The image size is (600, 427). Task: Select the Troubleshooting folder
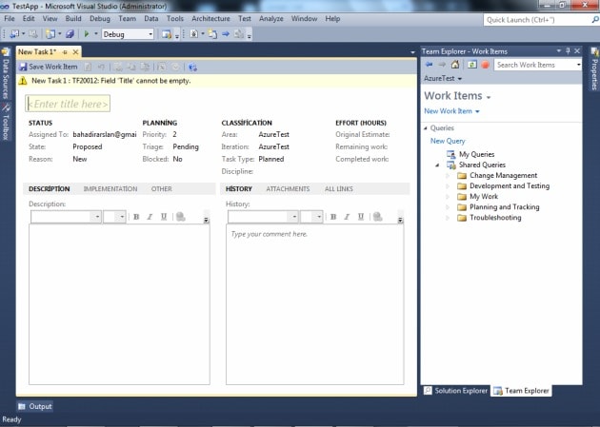[495, 218]
